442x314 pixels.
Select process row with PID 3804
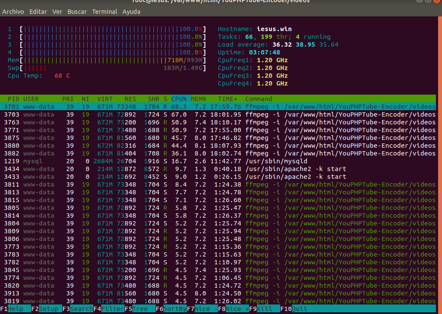coord(218,223)
